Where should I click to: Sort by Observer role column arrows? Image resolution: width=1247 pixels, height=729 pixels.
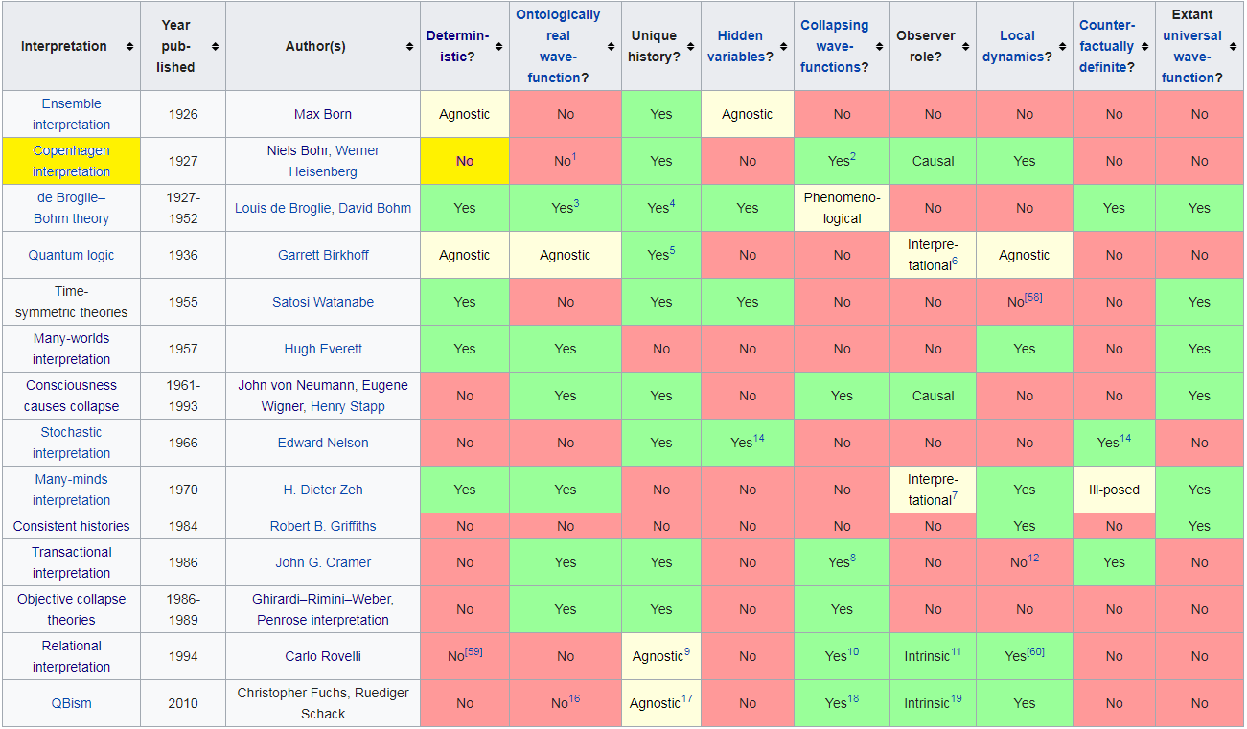[x=965, y=47]
